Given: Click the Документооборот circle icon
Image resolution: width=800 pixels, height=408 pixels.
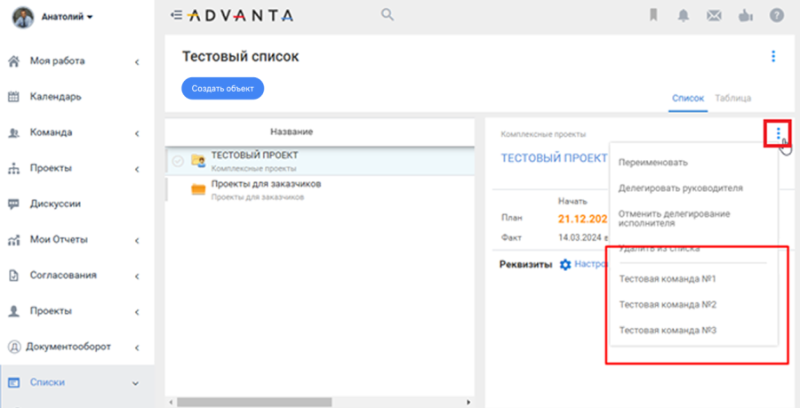Looking at the screenshot, I should [x=14, y=347].
